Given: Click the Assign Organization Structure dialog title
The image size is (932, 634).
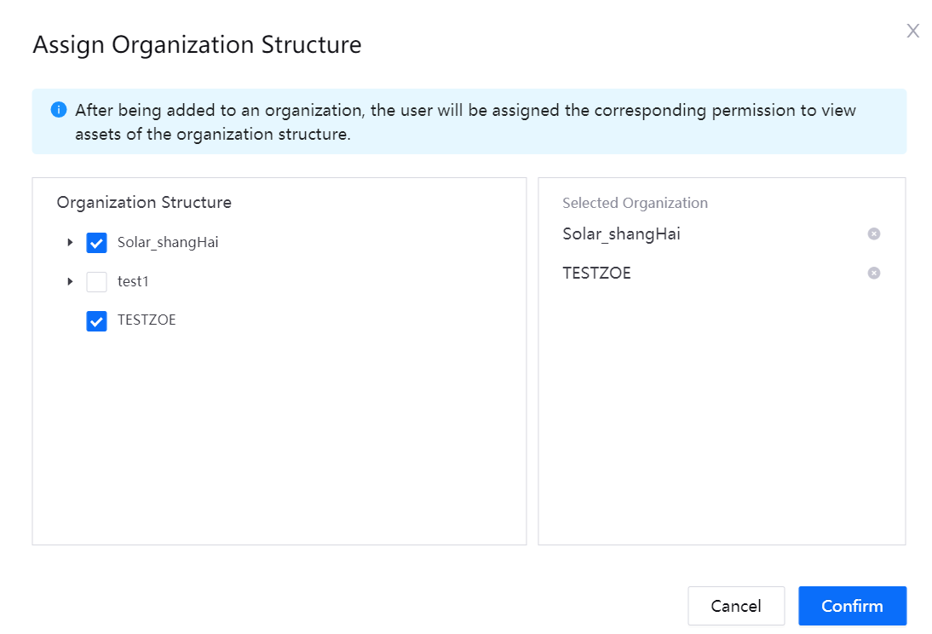Looking at the screenshot, I should pos(197,45).
